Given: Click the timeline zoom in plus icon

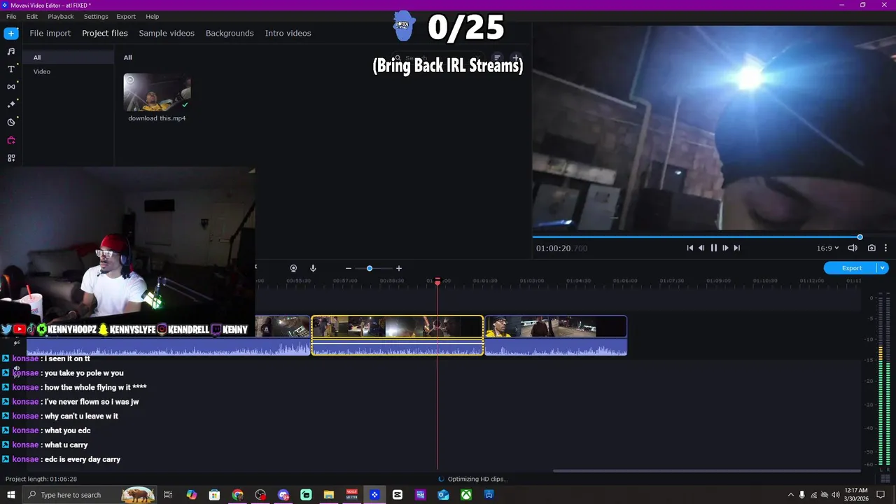Looking at the screenshot, I should point(399,268).
